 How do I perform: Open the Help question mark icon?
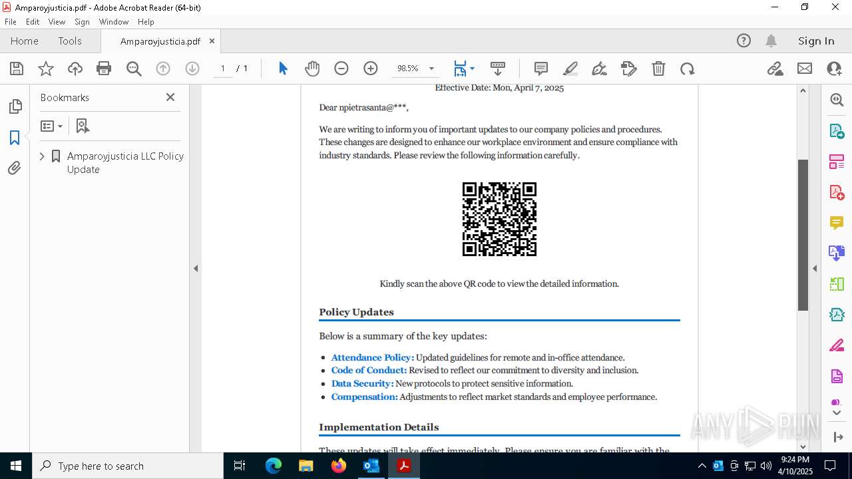coord(744,41)
